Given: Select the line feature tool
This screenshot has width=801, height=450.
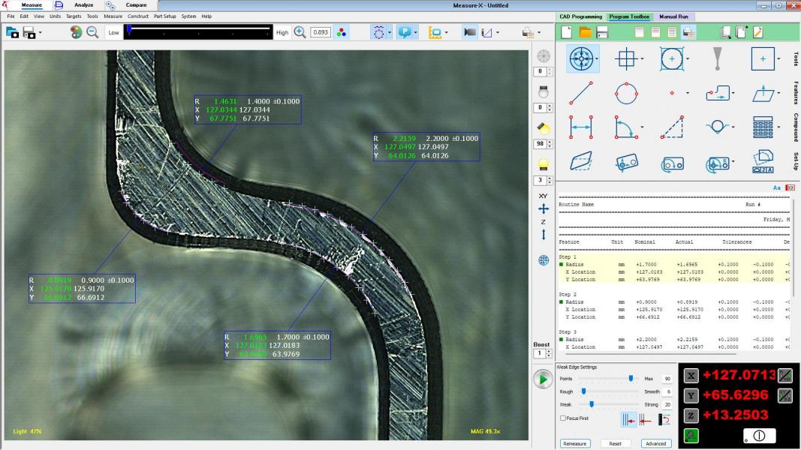Looking at the screenshot, I should pos(581,93).
